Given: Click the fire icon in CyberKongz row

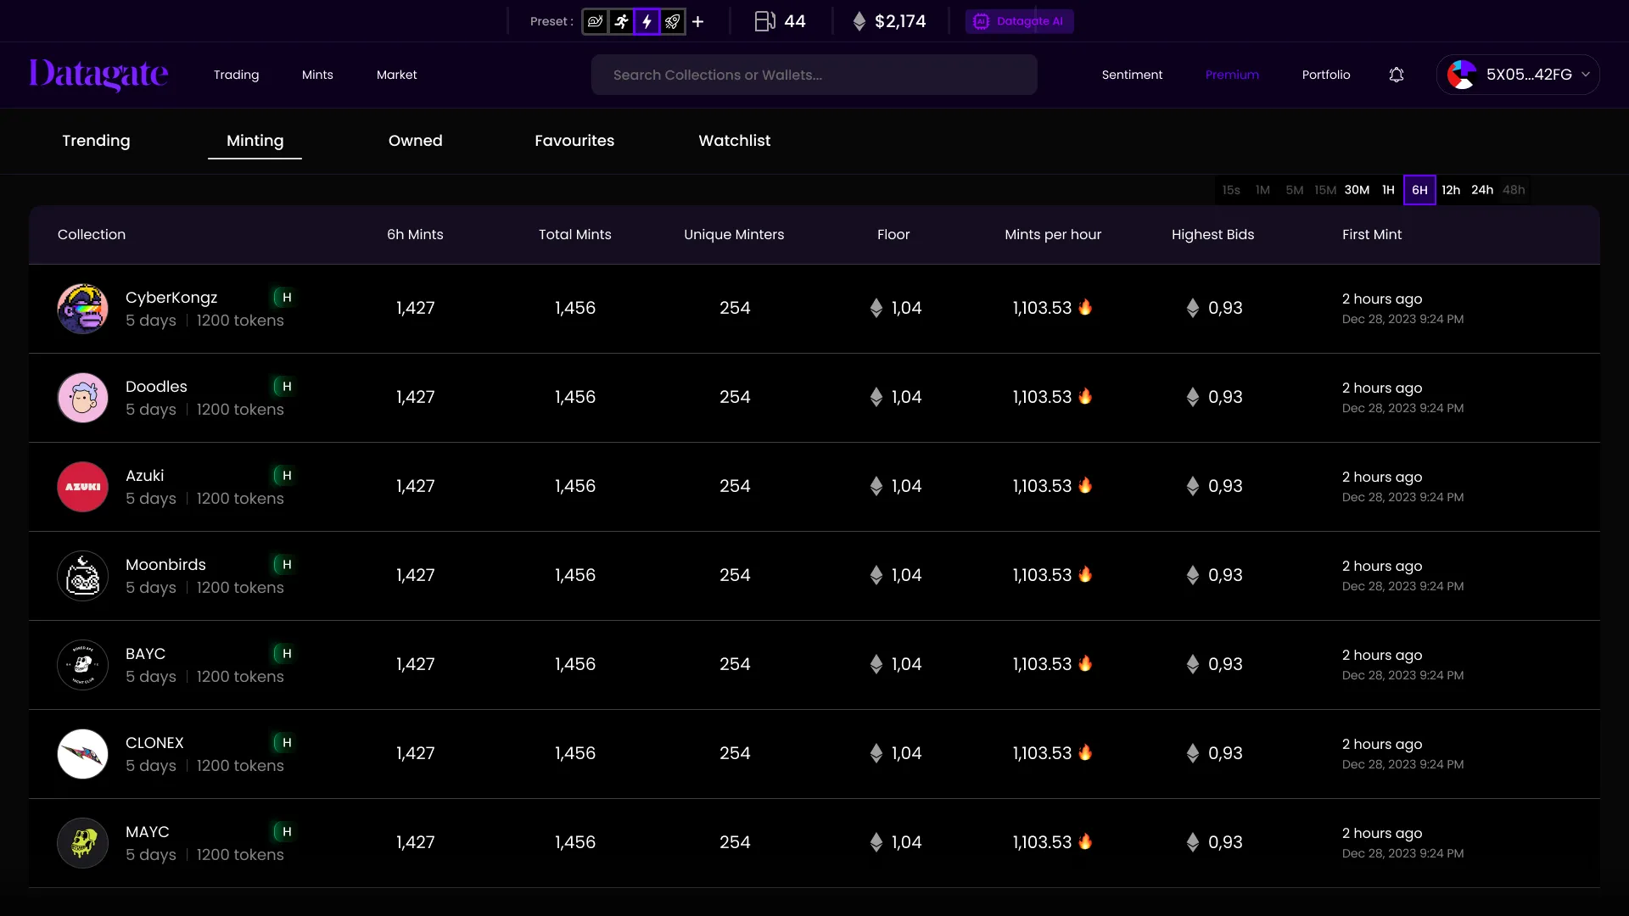Looking at the screenshot, I should (1085, 307).
